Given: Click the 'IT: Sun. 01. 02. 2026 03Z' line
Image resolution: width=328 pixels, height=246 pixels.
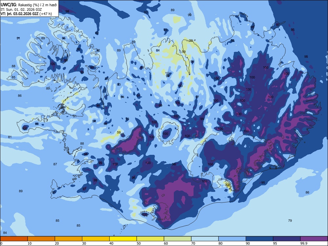Looking at the screenshot, I should 21,10.
